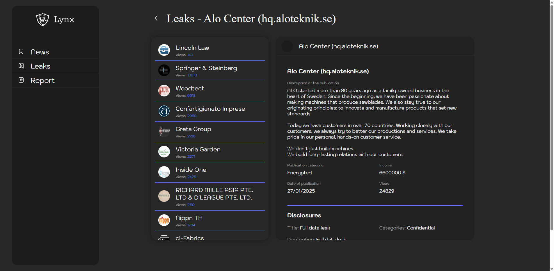Click the Springer & Steinberg dark logo

coord(164,70)
